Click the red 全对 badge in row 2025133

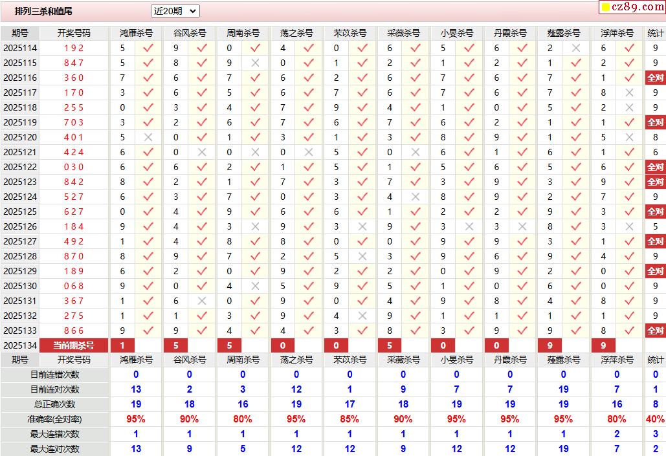pyautogui.click(x=656, y=331)
